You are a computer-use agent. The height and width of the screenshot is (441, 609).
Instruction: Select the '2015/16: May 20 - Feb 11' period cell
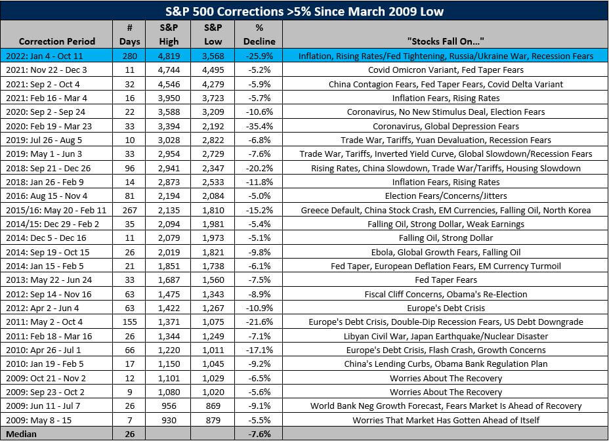56,210
